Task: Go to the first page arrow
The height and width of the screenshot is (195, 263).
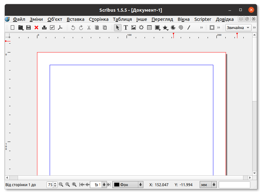Action: pyautogui.click(x=82, y=185)
